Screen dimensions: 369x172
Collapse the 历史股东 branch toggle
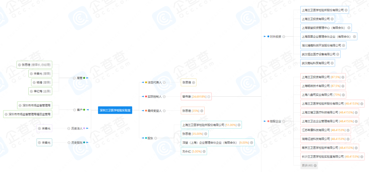[69, 142]
